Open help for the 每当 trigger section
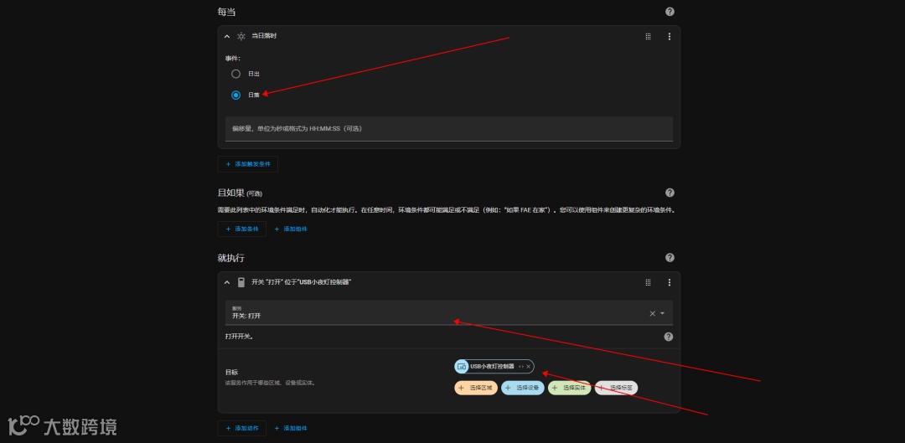The height and width of the screenshot is (443, 905). [670, 12]
